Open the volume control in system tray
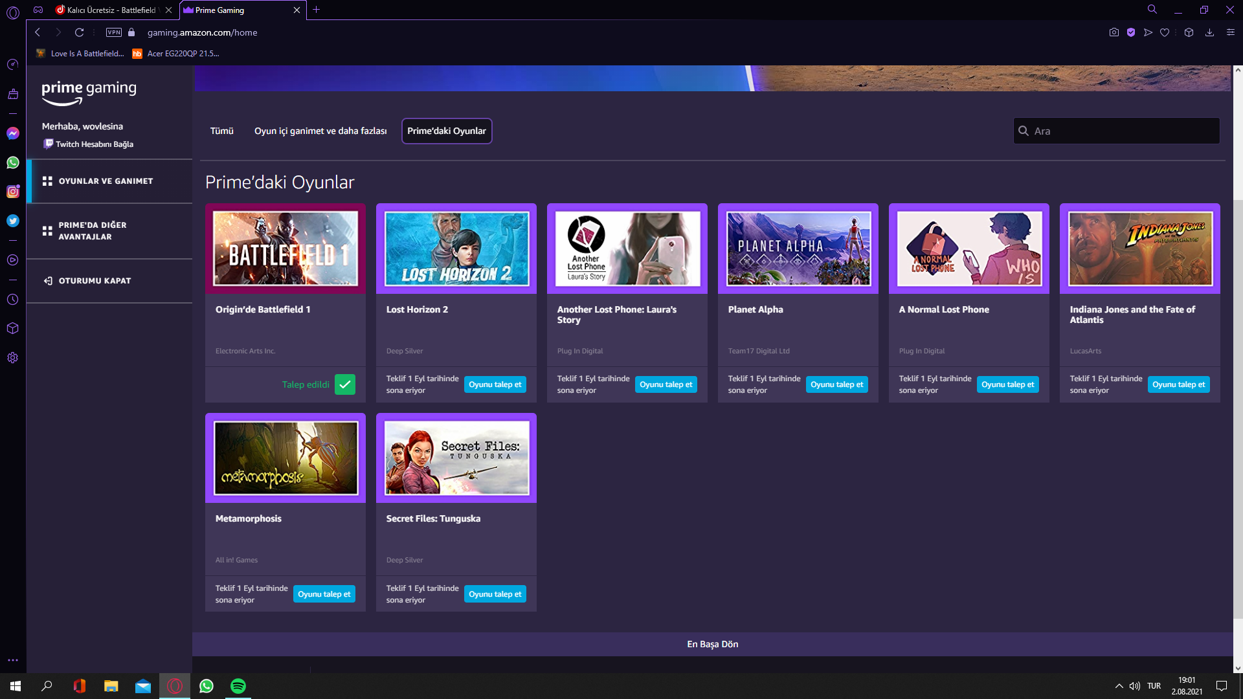The height and width of the screenshot is (699, 1243). pyautogui.click(x=1135, y=686)
